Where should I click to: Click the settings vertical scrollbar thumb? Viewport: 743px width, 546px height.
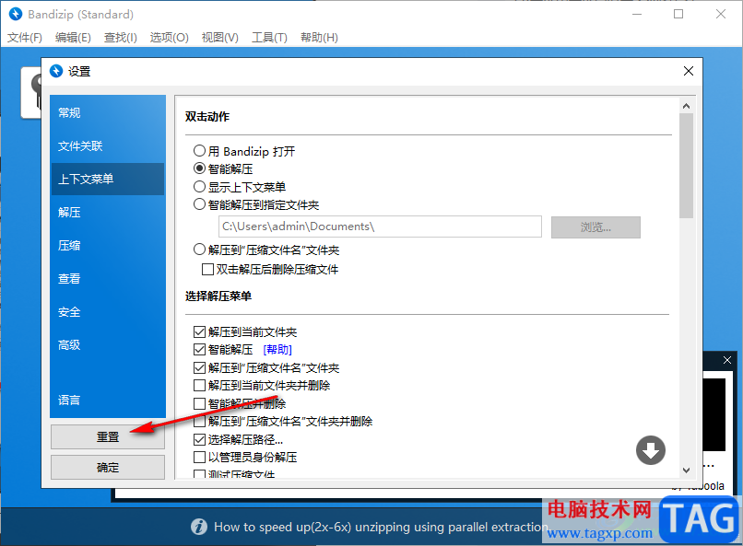click(x=686, y=166)
